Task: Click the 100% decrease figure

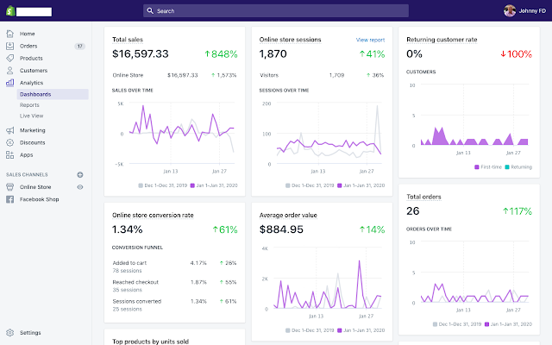Action: coord(516,53)
